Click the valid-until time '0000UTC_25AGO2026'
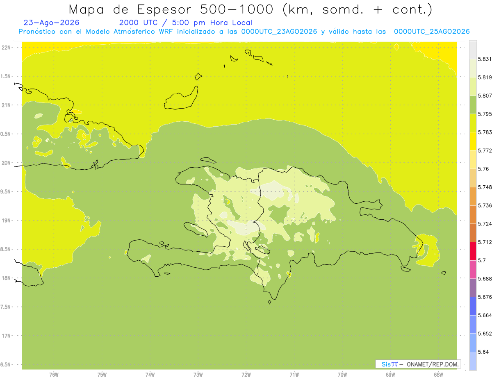This screenshot has width=492, height=380. (x=432, y=32)
